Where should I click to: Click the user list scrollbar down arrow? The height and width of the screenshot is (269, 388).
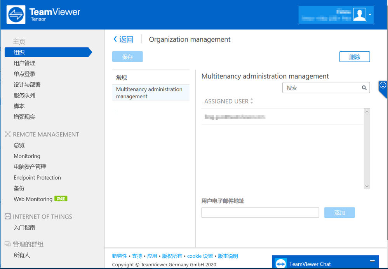pyautogui.click(x=367, y=186)
